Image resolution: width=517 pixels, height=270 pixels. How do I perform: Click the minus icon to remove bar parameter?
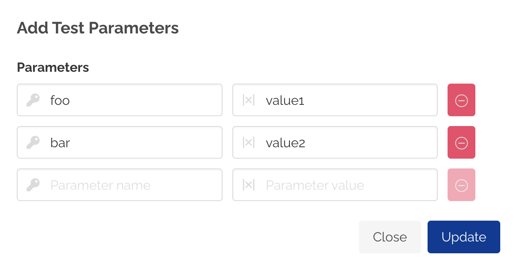click(461, 142)
